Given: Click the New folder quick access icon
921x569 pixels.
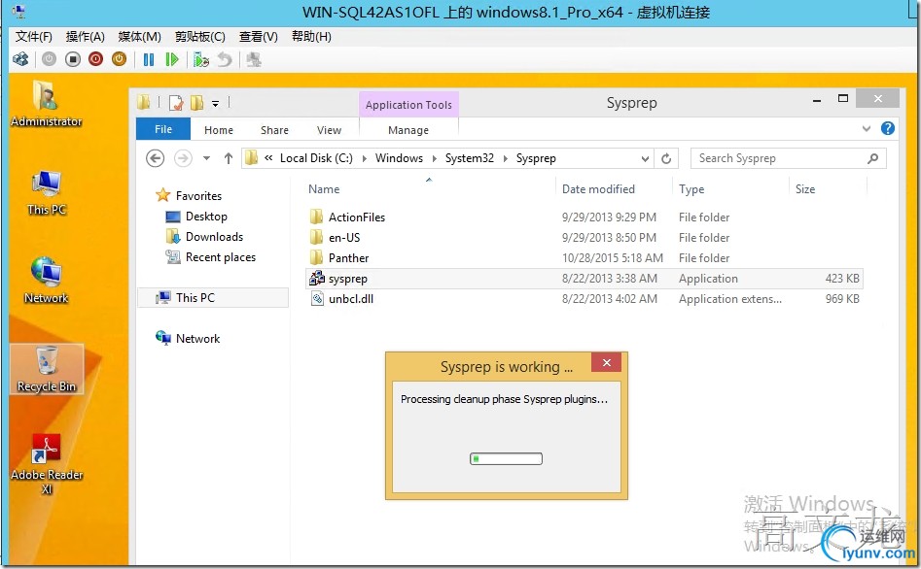Looking at the screenshot, I should click(x=196, y=103).
